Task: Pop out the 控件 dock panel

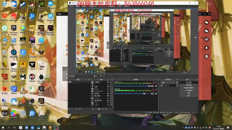Action: point(197,80)
